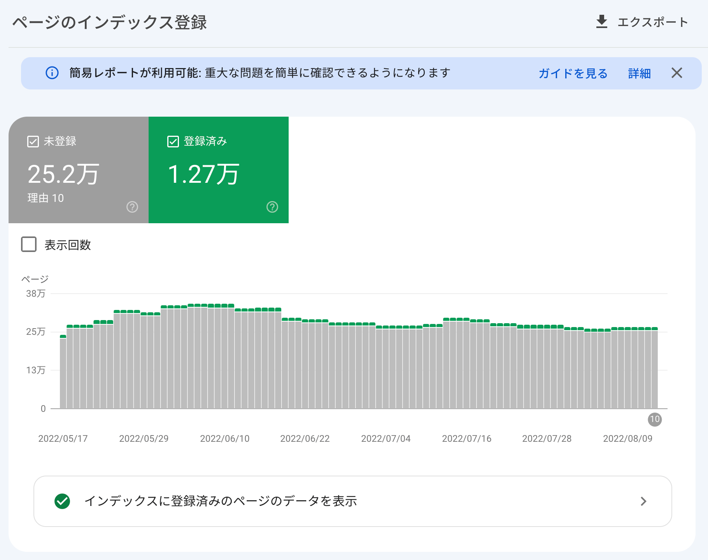Click the info icon in the blue banner
Viewport: 708px width, 560px height.
pos(52,73)
